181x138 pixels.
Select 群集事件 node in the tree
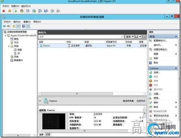(x=18, y=60)
